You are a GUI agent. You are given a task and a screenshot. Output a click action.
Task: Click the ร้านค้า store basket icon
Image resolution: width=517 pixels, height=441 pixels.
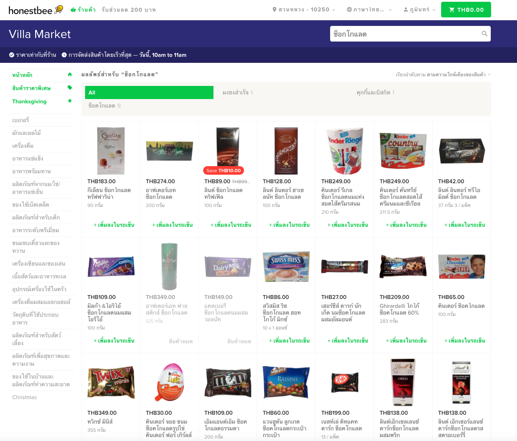pyautogui.click(x=73, y=10)
